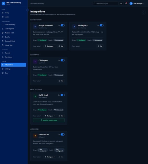Viewport: 148px width, 164px height.
Task: Click Test on the DeepSeek AI card
Action: (61, 157)
